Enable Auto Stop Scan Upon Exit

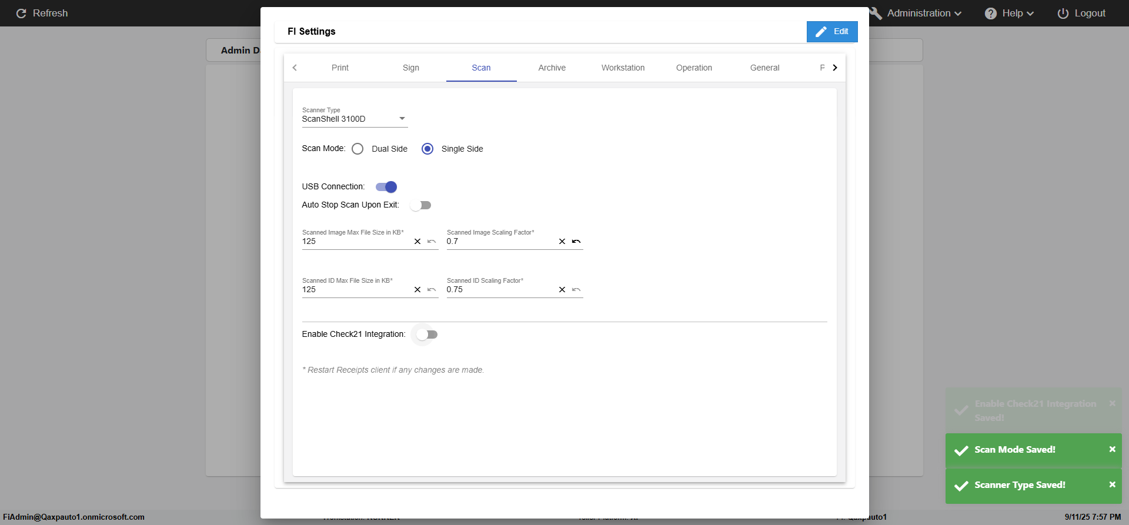(x=421, y=205)
